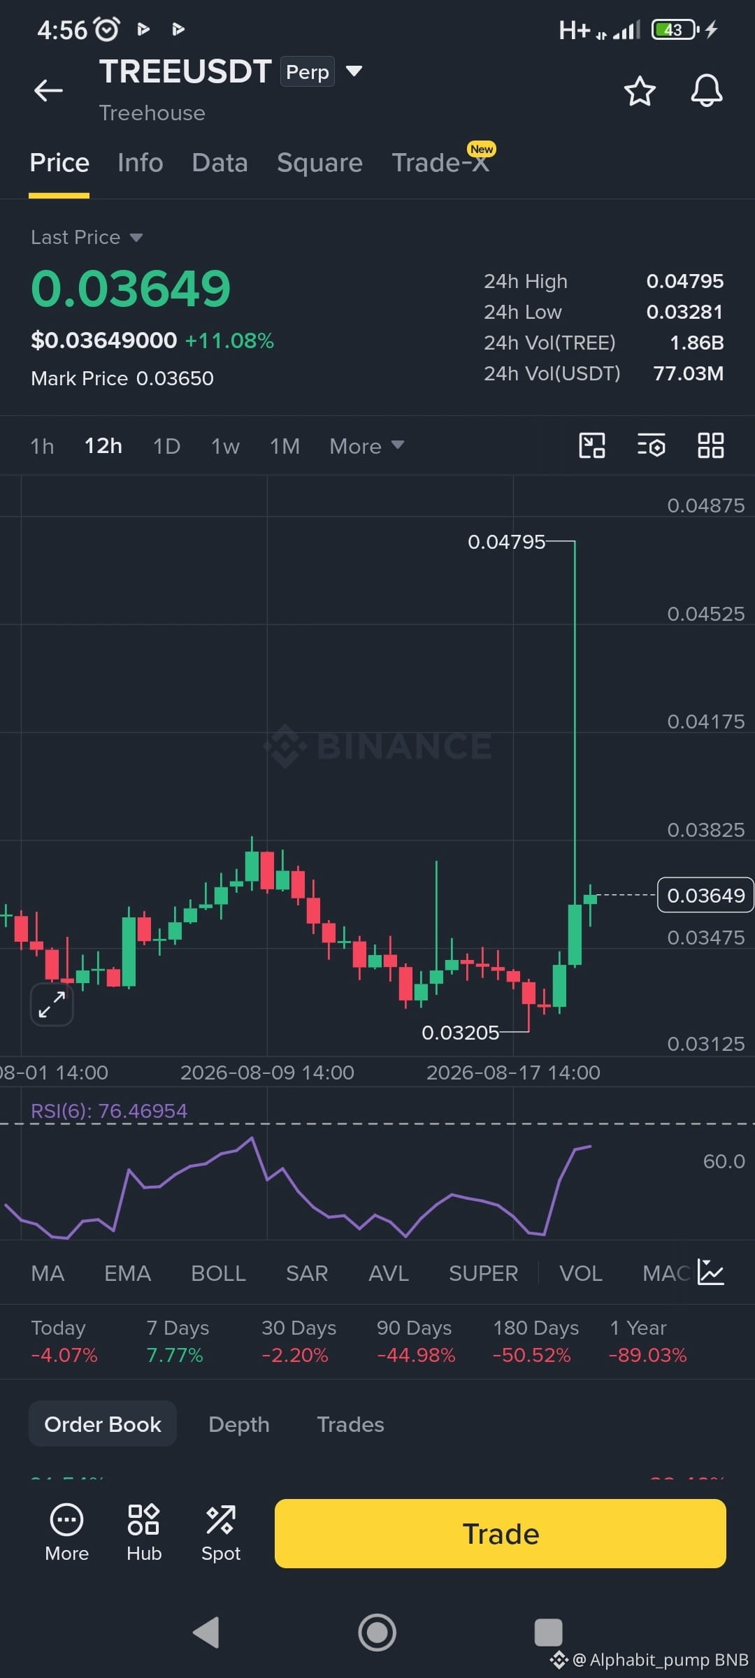755x1678 pixels.
Task: Tap the 1 Year -89.03% performance value
Action: point(648,1355)
